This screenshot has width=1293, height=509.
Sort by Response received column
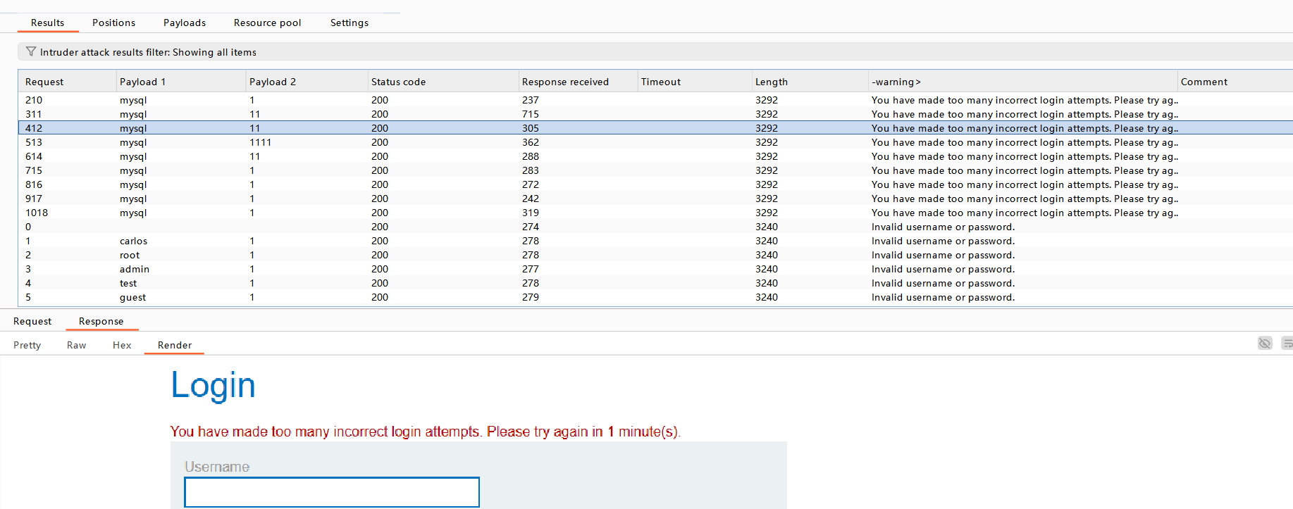pyautogui.click(x=564, y=82)
